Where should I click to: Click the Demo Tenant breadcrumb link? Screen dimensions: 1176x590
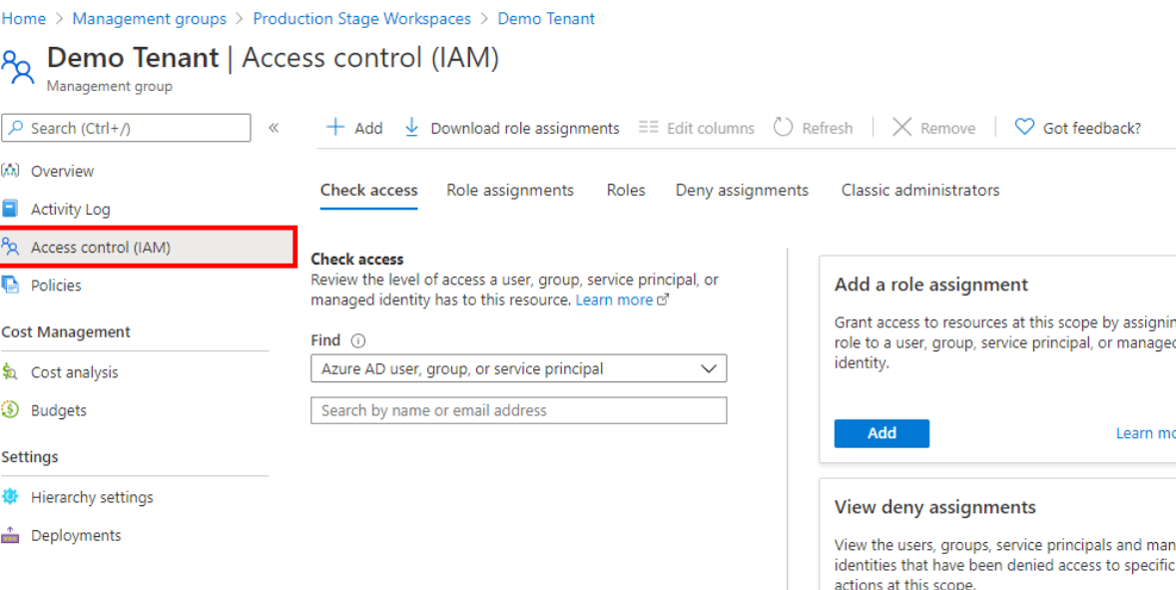546,19
